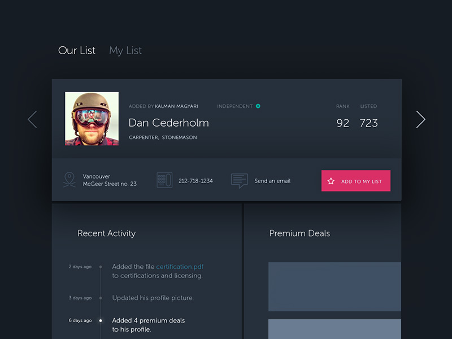Click the RANK value 92
This screenshot has width=452, height=339.
tap(343, 123)
